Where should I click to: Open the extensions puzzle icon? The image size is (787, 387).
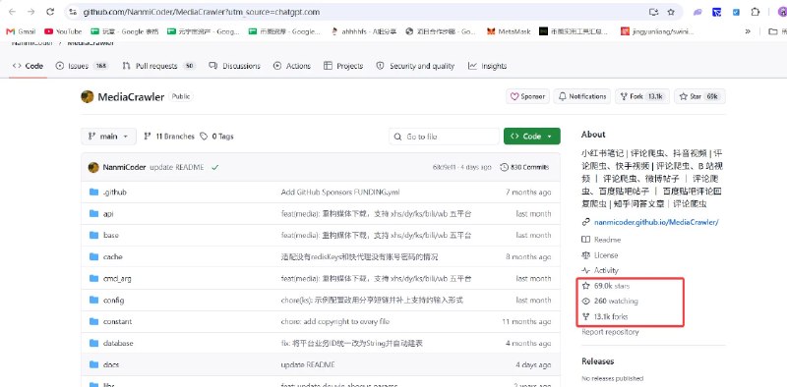[755, 12]
